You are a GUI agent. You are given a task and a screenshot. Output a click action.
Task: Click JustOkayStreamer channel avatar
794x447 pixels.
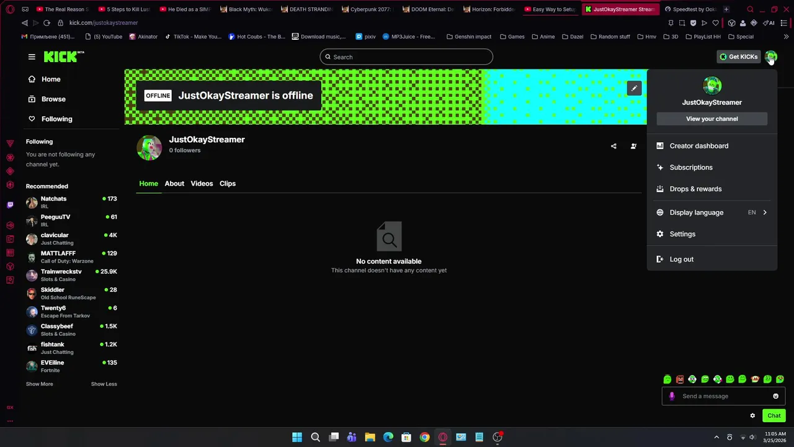[149, 148]
